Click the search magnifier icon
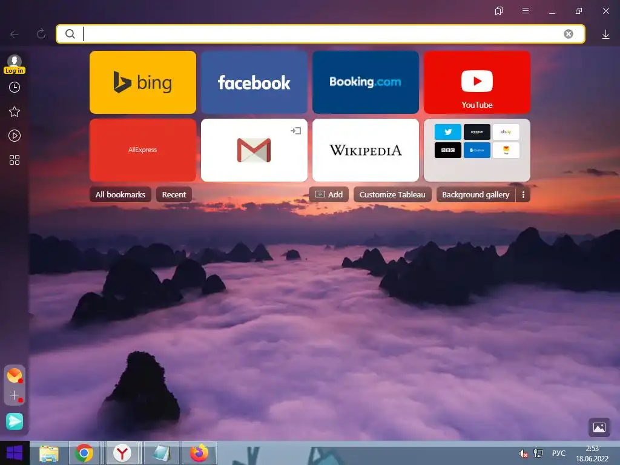Screen dimensions: 620x465 (70, 34)
